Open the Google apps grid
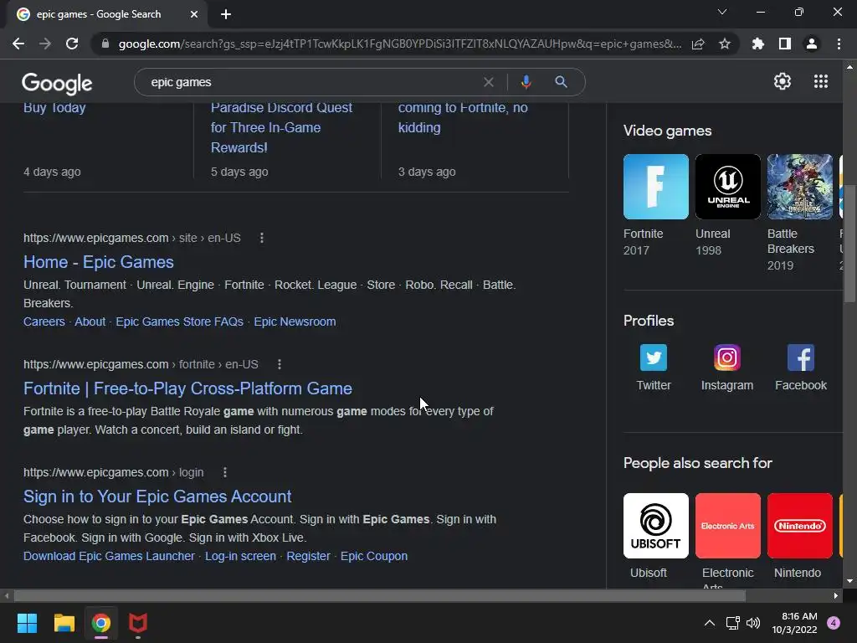Image resolution: width=857 pixels, height=643 pixels. (x=821, y=81)
